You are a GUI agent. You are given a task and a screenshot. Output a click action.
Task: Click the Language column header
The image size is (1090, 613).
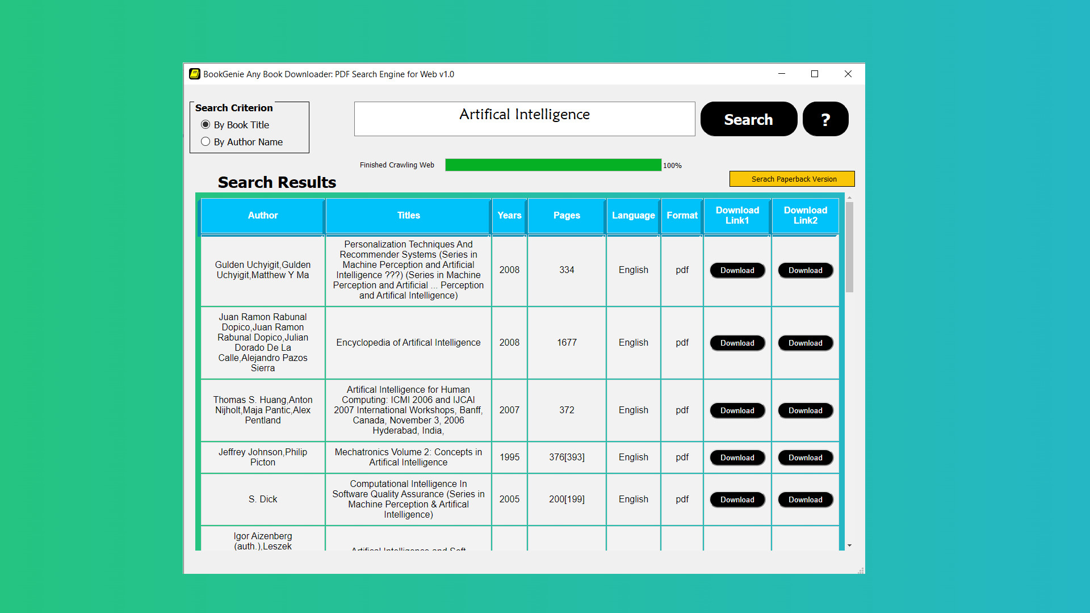point(634,216)
